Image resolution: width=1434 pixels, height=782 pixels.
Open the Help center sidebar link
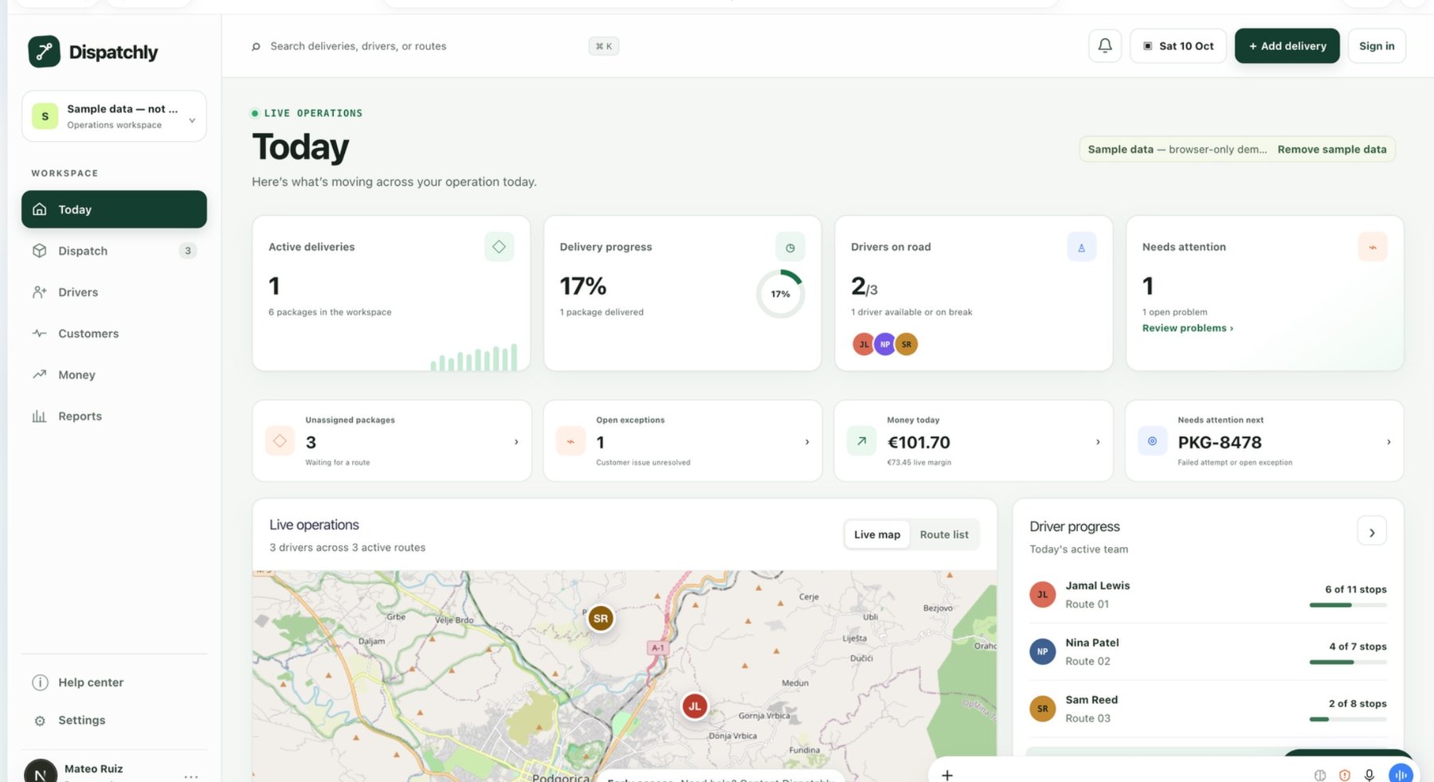114,682
